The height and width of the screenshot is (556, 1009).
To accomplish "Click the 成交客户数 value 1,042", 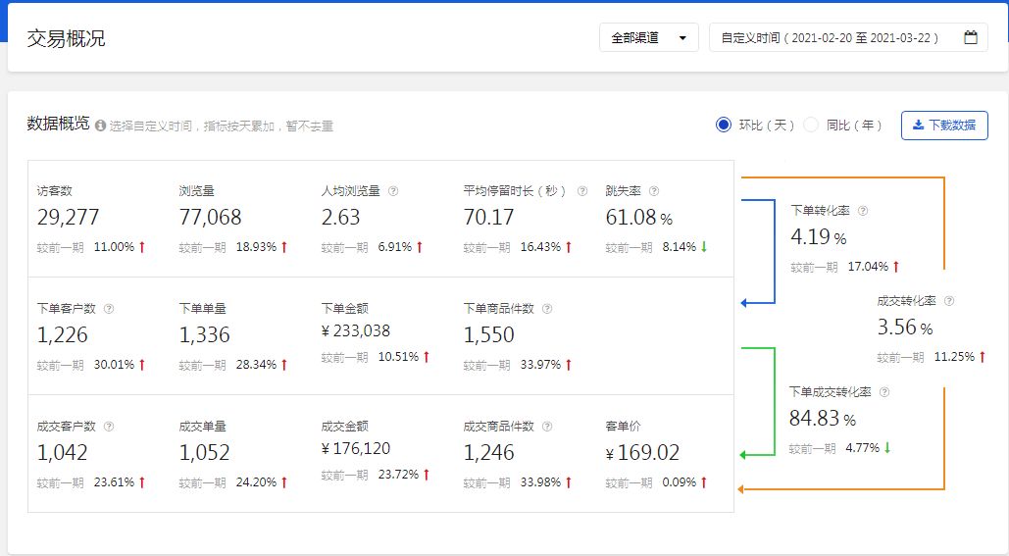I will coord(63,453).
